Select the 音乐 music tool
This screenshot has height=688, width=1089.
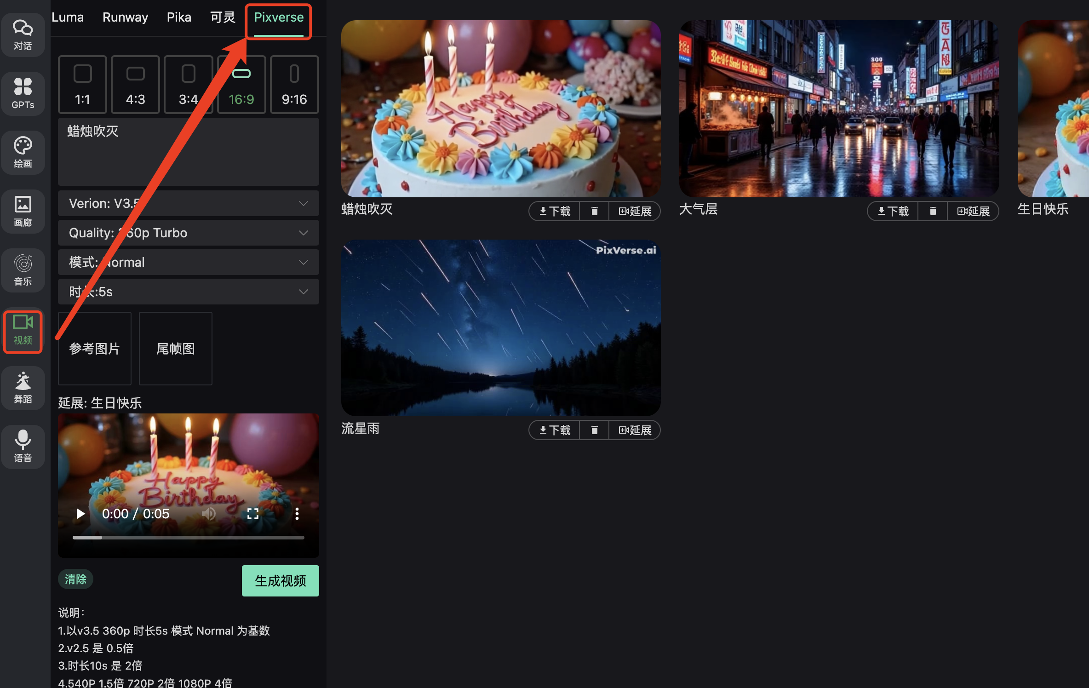(23, 270)
